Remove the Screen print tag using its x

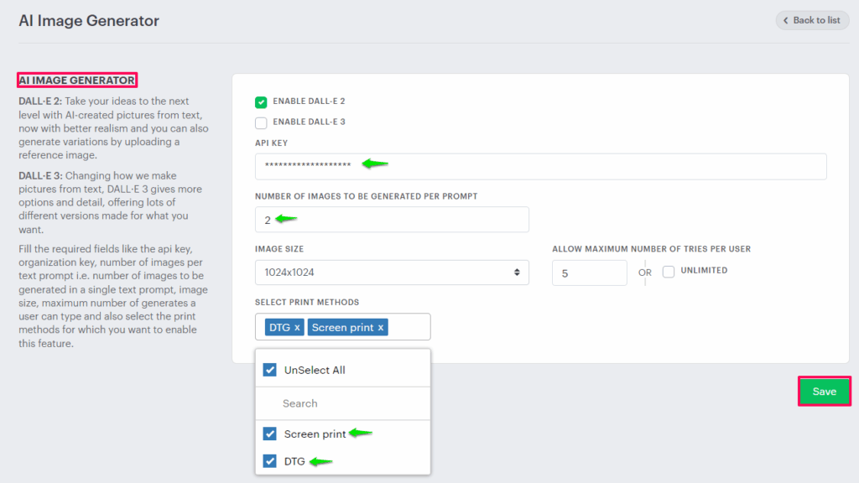[381, 327]
